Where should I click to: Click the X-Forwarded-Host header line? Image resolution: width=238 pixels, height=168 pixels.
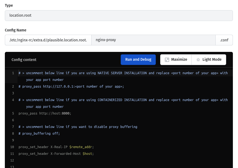[56, 153]
